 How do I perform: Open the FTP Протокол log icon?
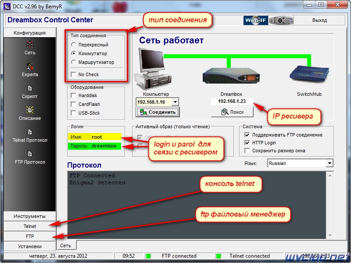point(30,154)
